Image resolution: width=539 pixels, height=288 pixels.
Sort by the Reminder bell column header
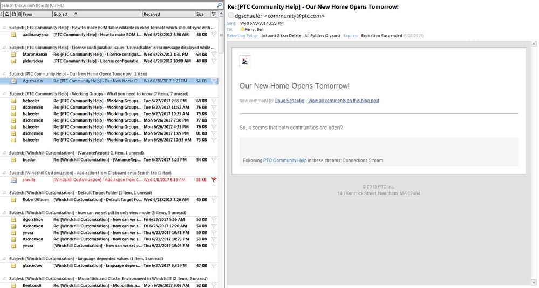[x=7, y=14]
